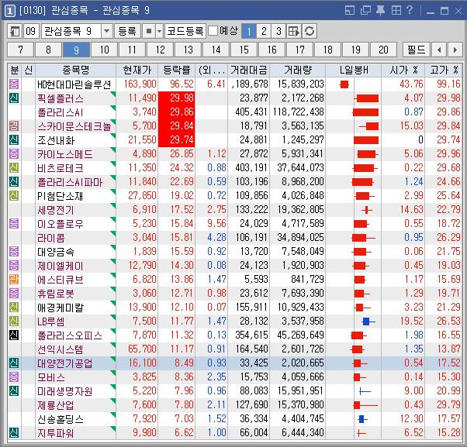Select the 대양전기공업 stock row name

[65, 363]
